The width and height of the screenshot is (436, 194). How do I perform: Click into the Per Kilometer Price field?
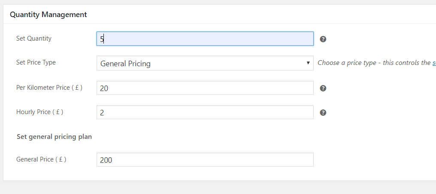pos(205,88)
